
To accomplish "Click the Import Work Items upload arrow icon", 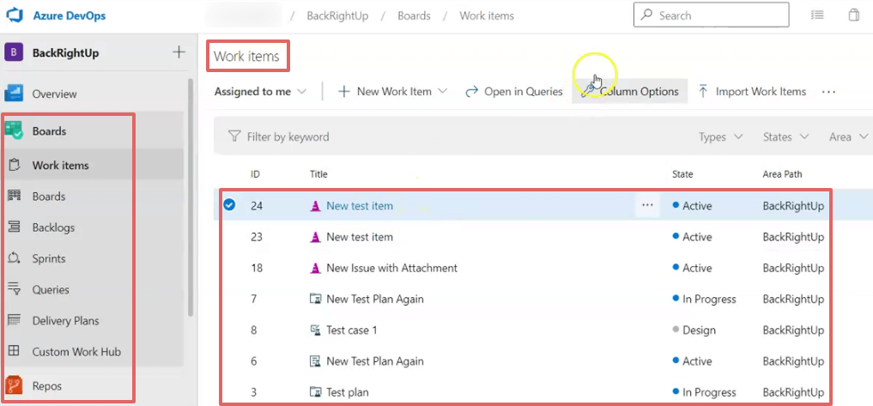I will click(x=703, y=91).
